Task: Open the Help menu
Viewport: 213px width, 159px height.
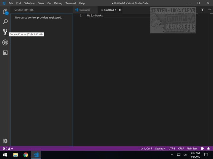Action: point(82,3)
